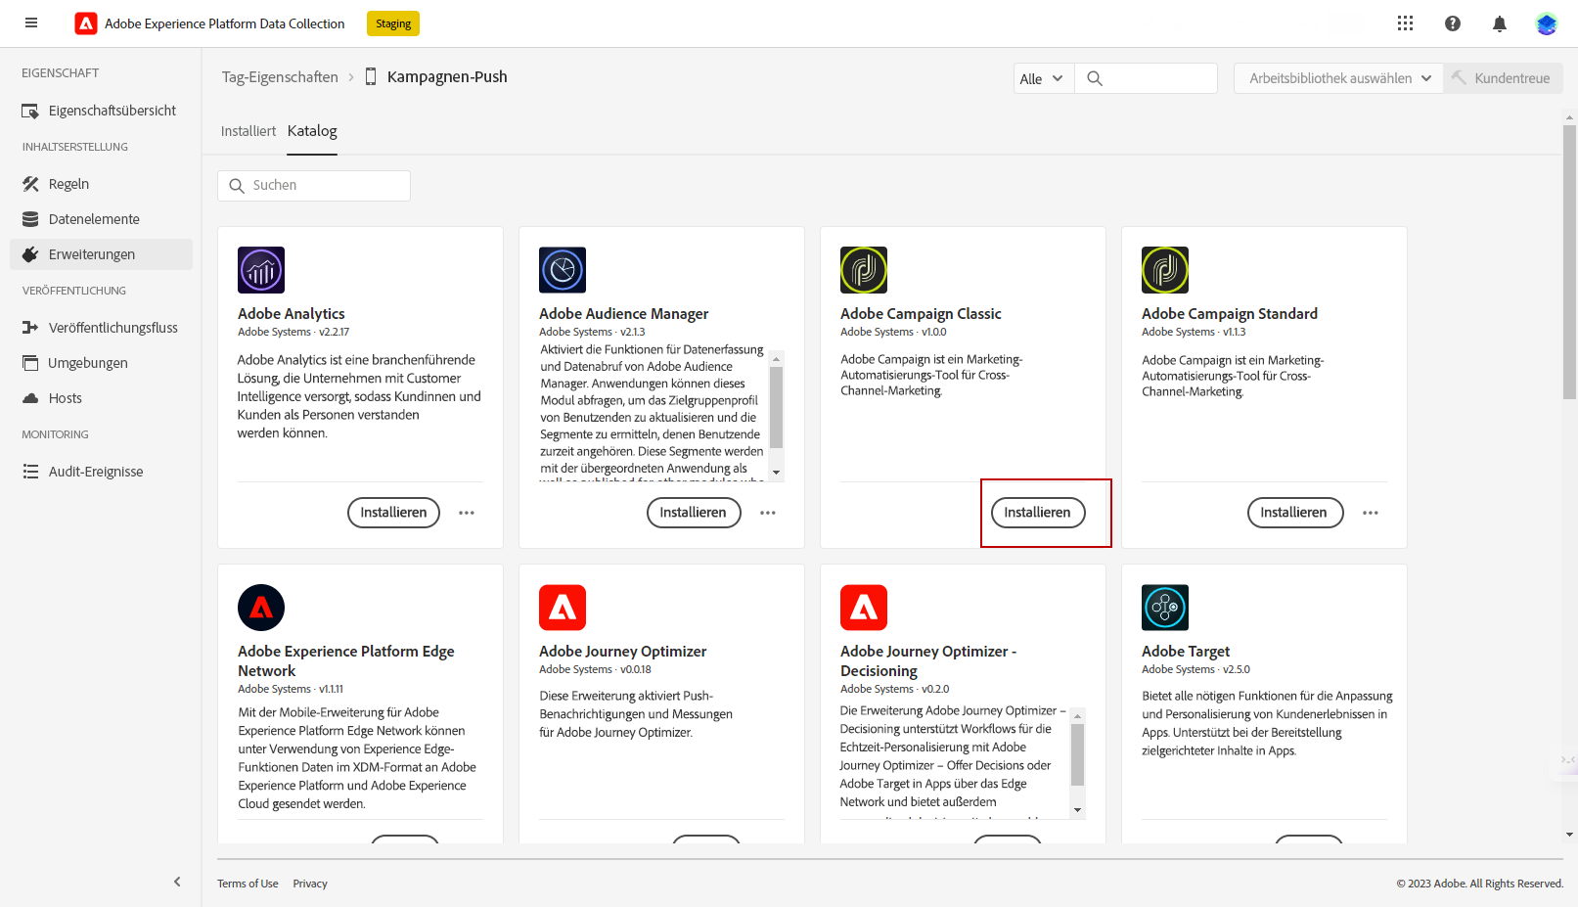Open the application switcher grid

tap(1405, 23)
